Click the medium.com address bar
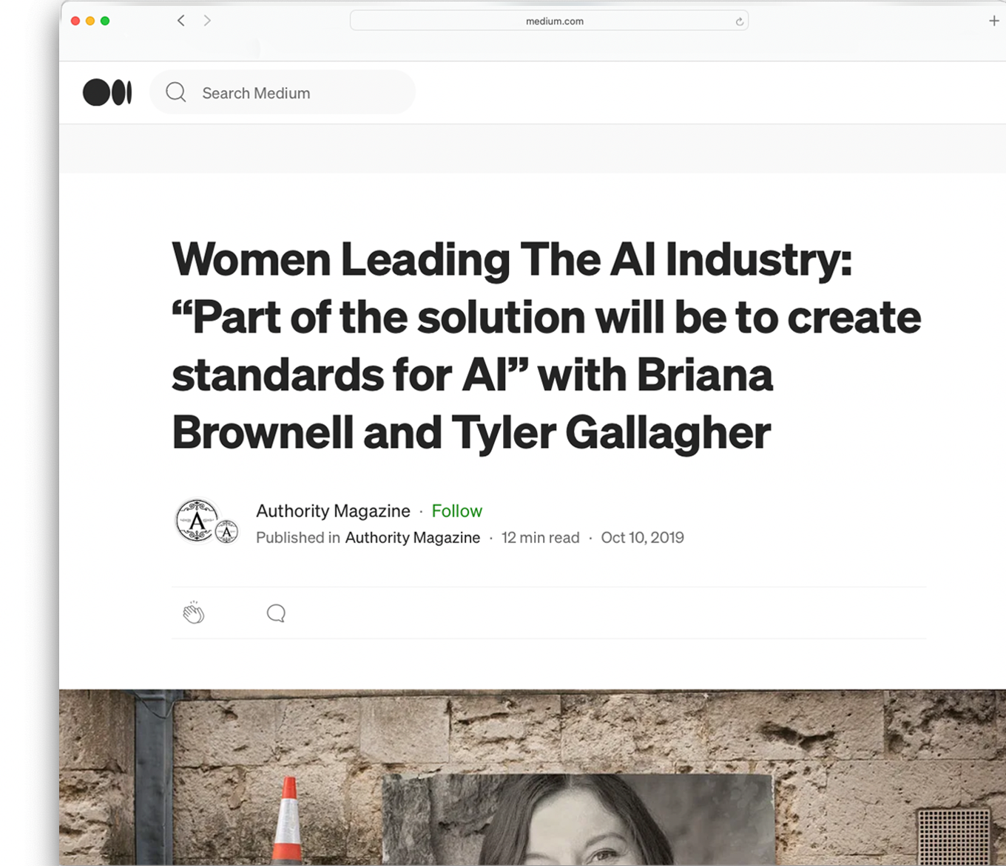 549,21
